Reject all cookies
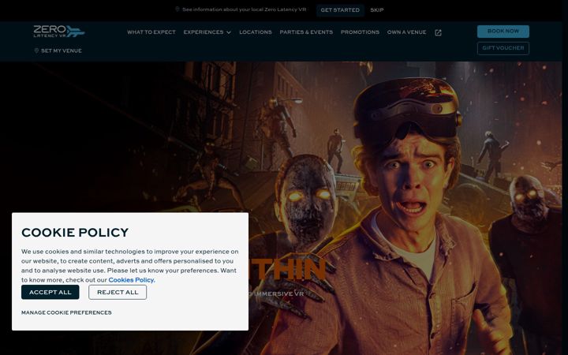Screen dimensions: 568x355 (118, 293)
